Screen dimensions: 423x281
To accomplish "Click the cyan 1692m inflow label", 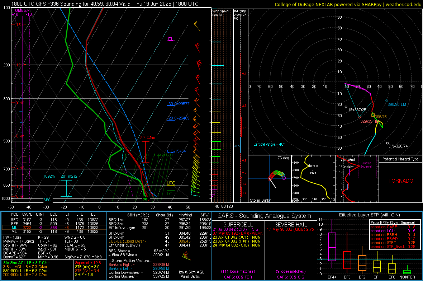I will pyautogui.click(x=49, y=176).
